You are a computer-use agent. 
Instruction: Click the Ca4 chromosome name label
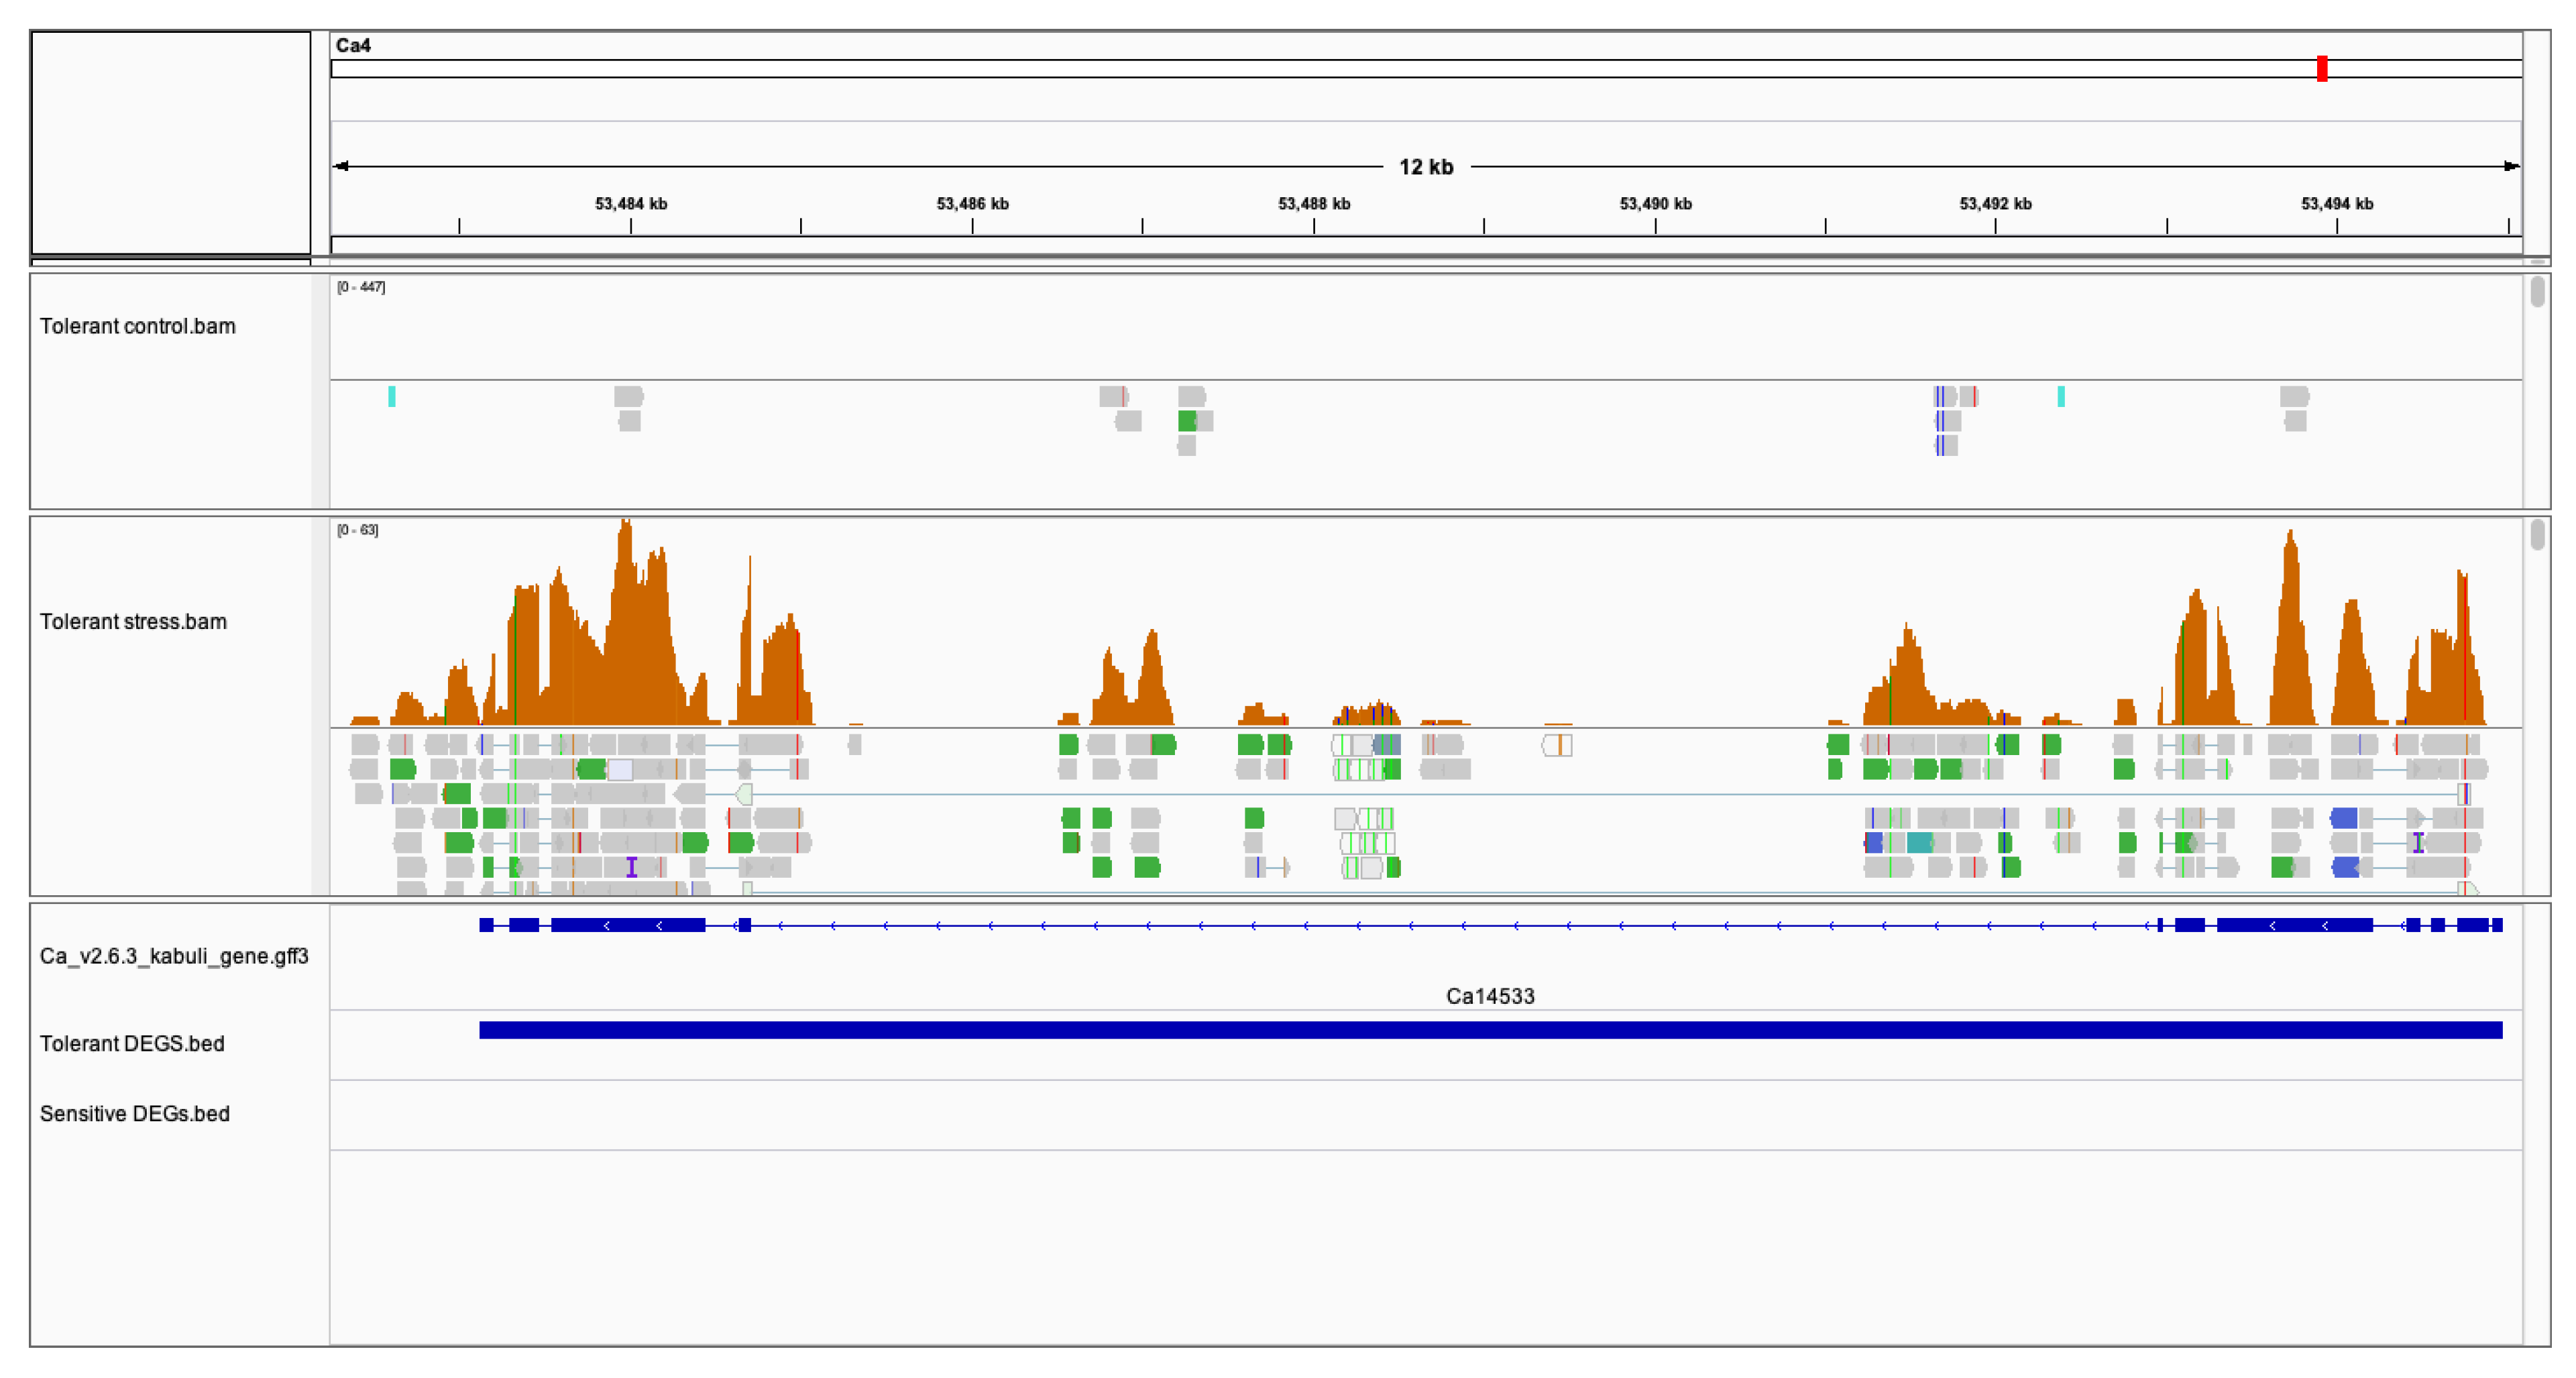tap(353, 45)
